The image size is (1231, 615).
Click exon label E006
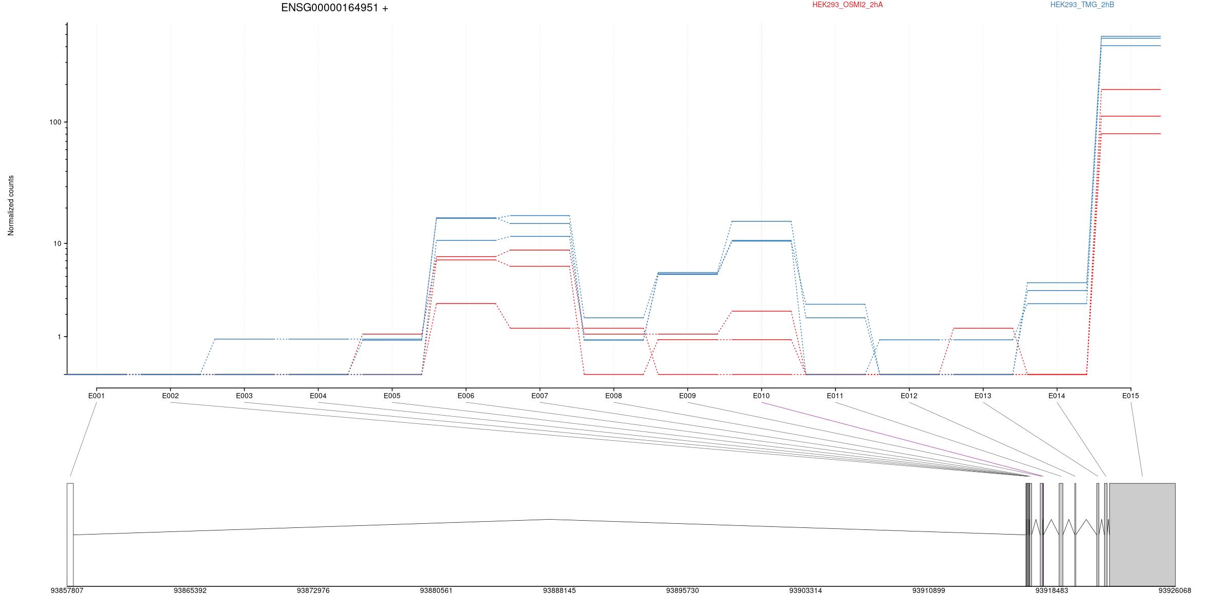tap(466, 396)
